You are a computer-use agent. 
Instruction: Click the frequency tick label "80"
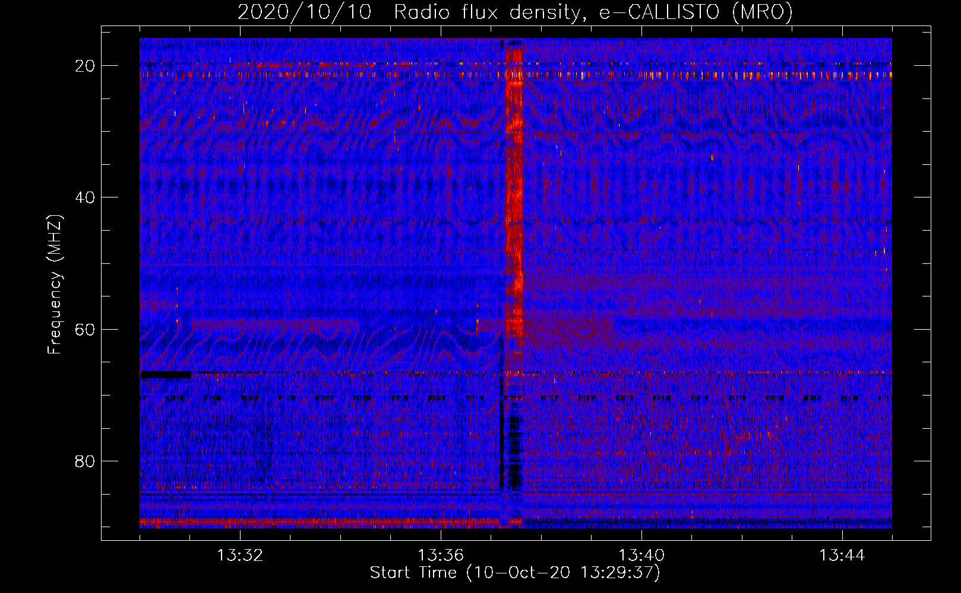click(x=85, y=461)
